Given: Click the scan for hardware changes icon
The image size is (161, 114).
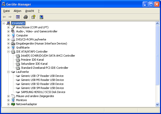Looking at the screenshot, I should pos(41,17).
